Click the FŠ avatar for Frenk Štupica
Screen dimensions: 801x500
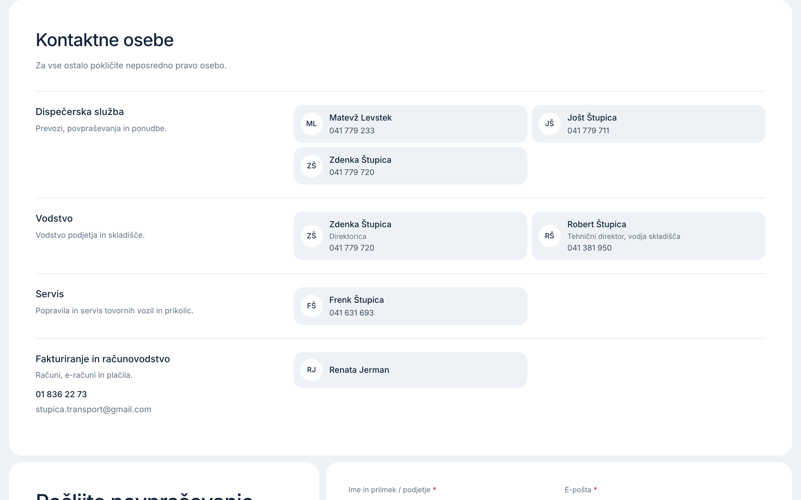(311, 306)
